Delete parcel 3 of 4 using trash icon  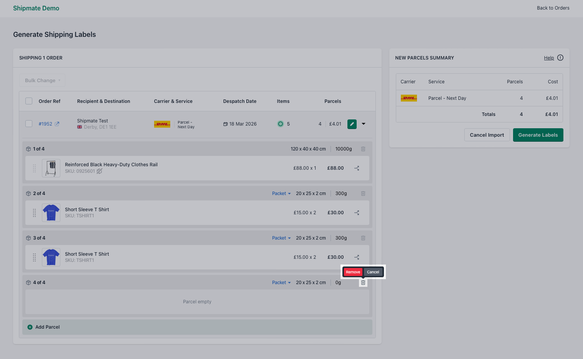pyautogui.click(x=363, y=238)
